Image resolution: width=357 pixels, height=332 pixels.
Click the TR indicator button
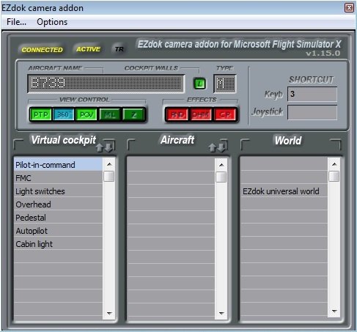coord(119,49)
